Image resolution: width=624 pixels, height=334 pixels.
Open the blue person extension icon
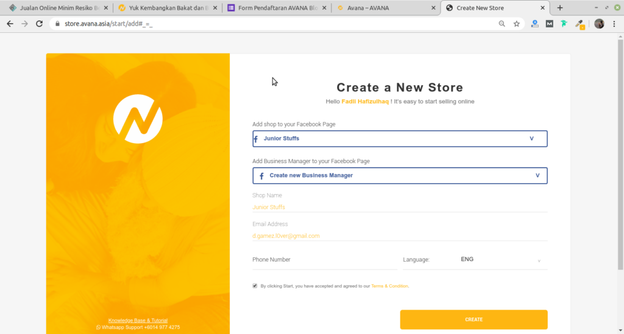point(535,24)
